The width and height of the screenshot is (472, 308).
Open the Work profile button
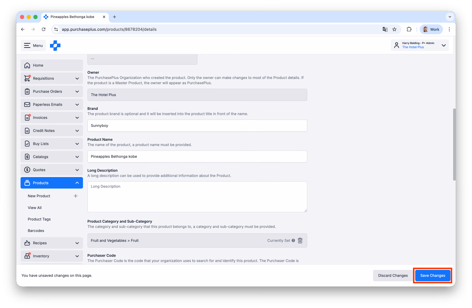pyautogui.click(x=431, y=29)
